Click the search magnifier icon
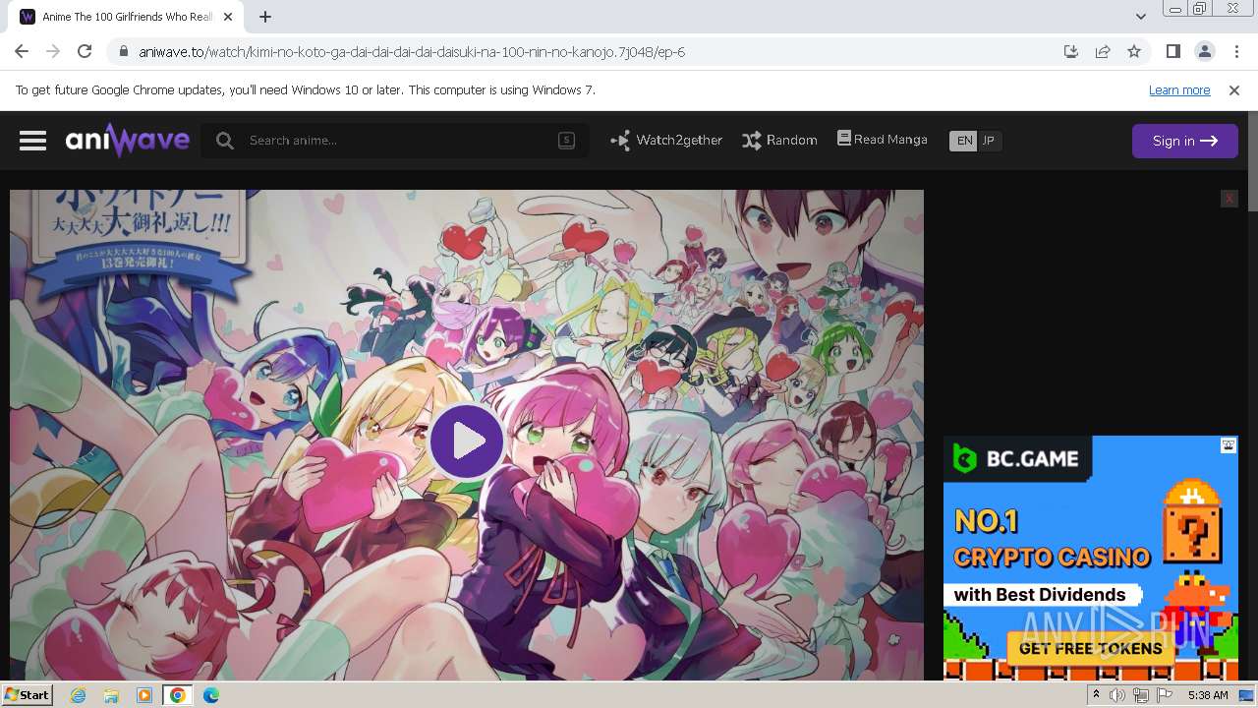 [x=225, y=141]
